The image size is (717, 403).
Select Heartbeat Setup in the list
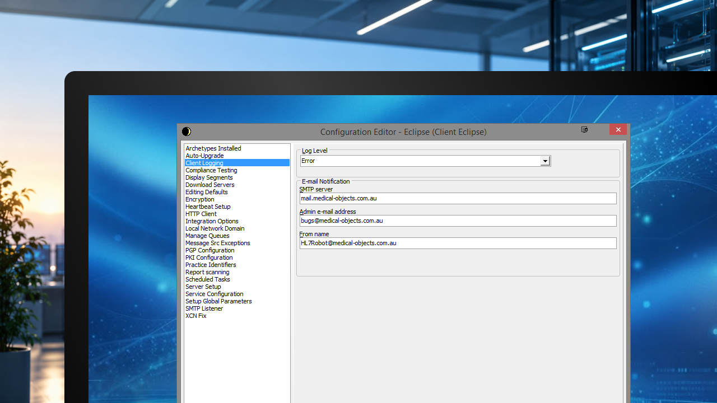[237, 207]
